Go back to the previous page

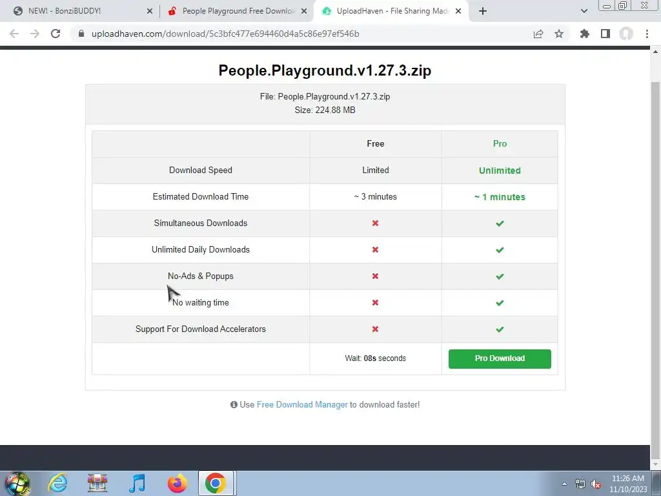[14, 34]
